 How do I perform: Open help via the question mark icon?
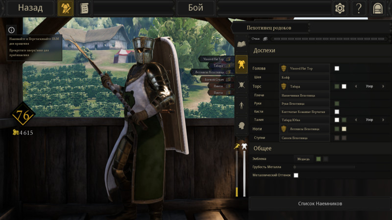click(359, 8)
